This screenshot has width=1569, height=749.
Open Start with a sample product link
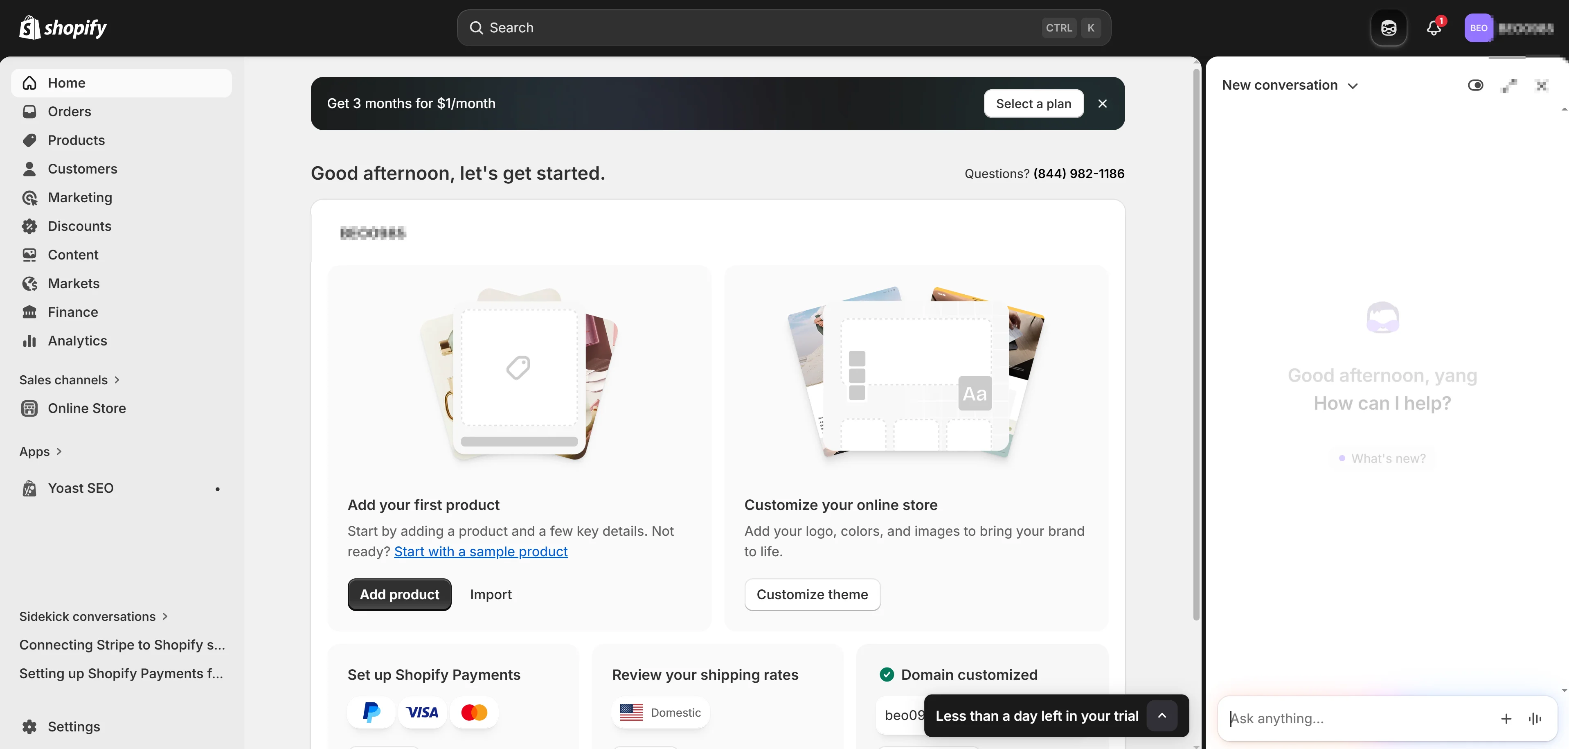481,552
